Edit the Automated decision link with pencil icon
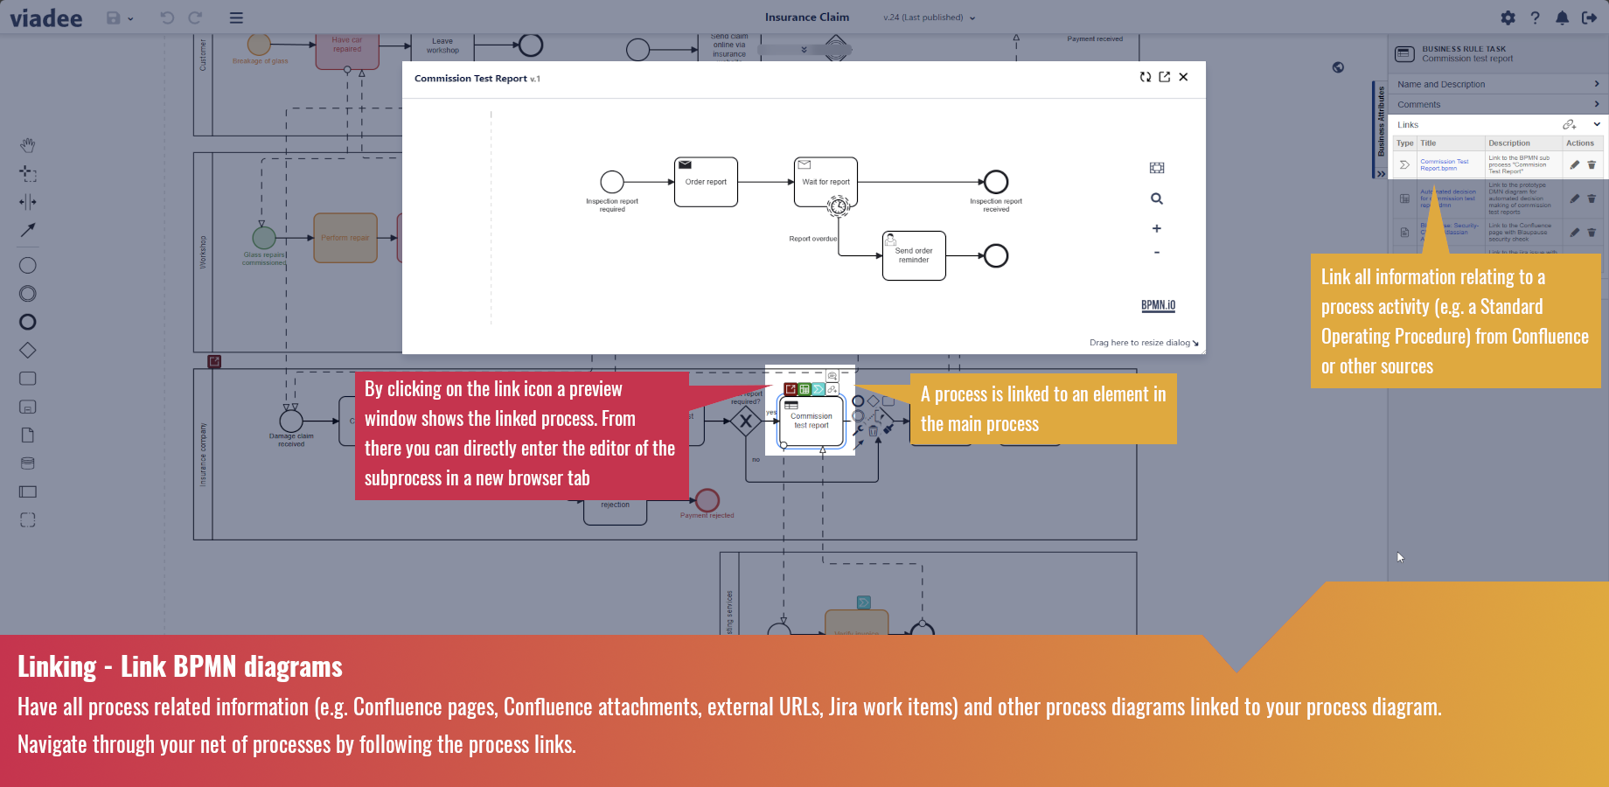The height and width of the screenshot is (787, 1609). 1574,198
